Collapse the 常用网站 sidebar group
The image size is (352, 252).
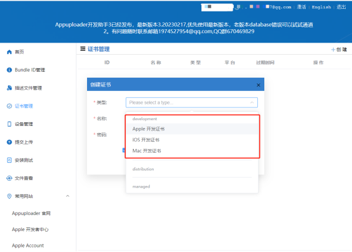(x=67, y=196)
